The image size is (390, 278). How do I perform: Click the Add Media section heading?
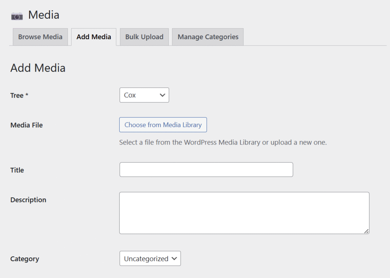tap(38, 68)
